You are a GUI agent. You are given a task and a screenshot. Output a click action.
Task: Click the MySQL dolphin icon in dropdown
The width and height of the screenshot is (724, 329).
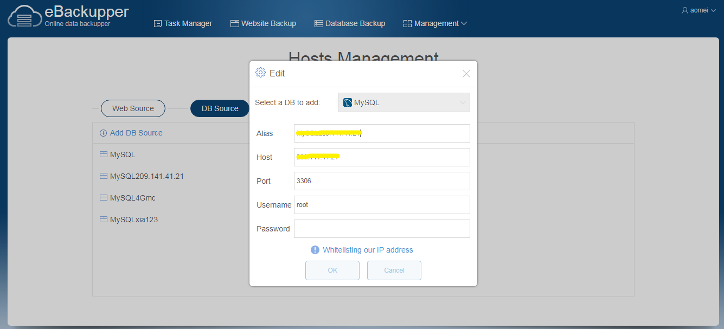[x=347, y=102]
